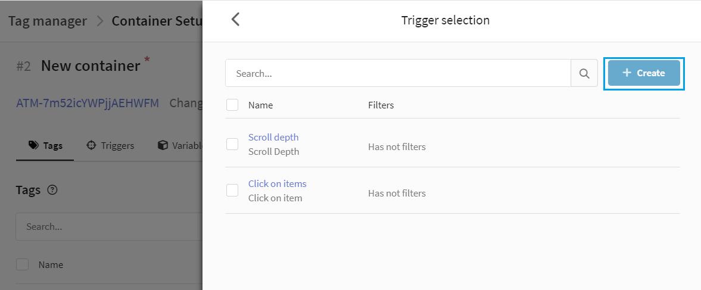The width and height of the screenshot is (701, 290).
Task: Click the ATM container ID link
Action: coord(88,103)
